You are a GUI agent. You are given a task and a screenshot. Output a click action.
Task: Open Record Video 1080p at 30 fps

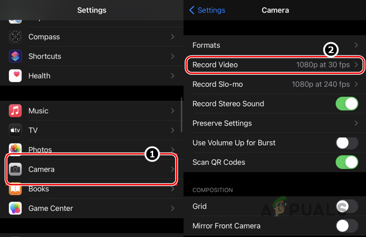click(x=274, y=65)
